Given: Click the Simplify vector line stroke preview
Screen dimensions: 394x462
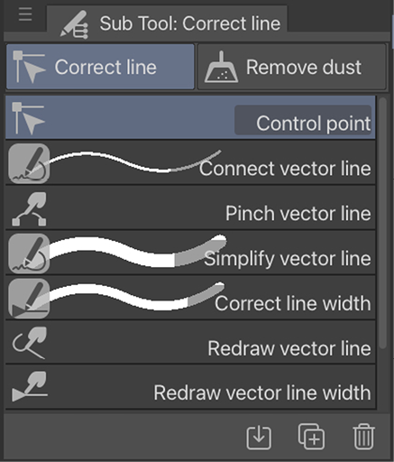Looking at the screenshot, I should (138, 251).
